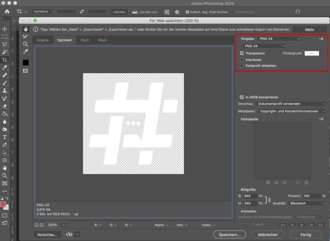Select the History Brush tool
The width and height of the screenshot is (330, 241).
pos(4,98)
